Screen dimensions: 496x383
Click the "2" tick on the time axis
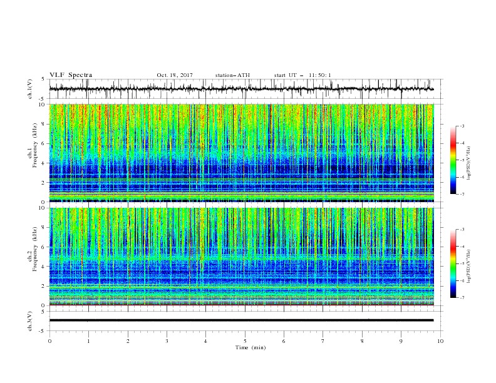(128, 341)
